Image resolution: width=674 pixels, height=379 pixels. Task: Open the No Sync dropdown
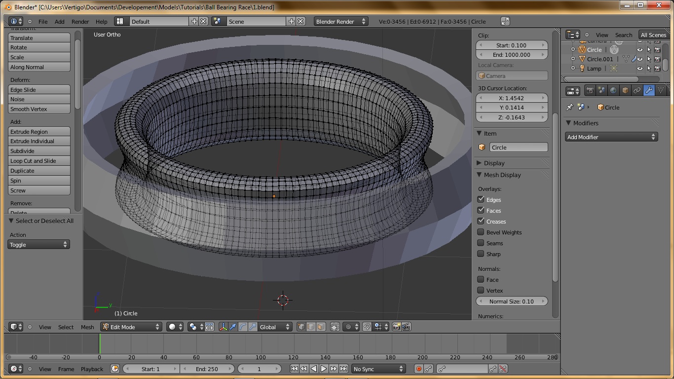(378, 369)
